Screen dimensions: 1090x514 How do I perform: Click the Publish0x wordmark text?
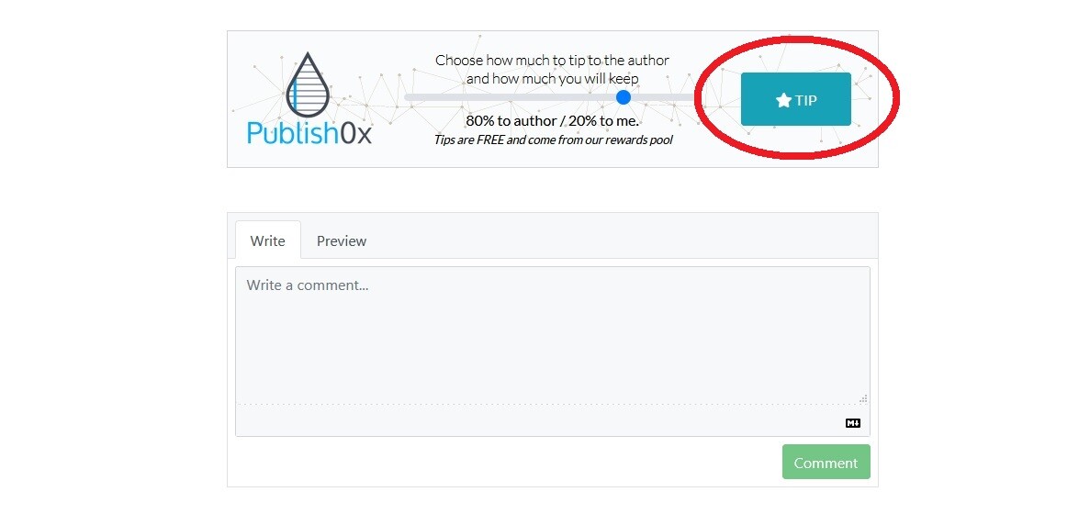click(309, 132)
